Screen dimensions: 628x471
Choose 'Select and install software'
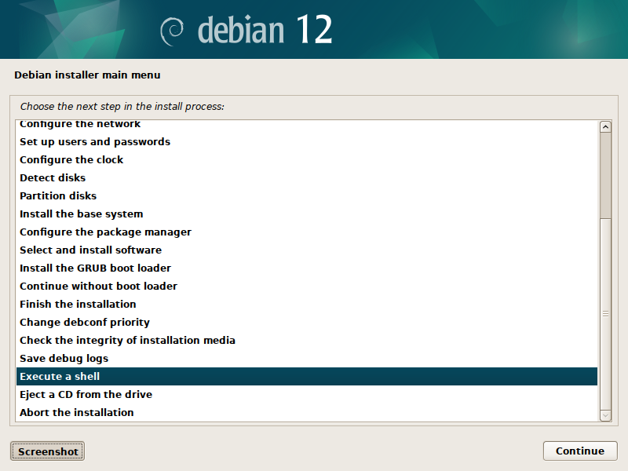pyautogui.click(x=307, y=250)
